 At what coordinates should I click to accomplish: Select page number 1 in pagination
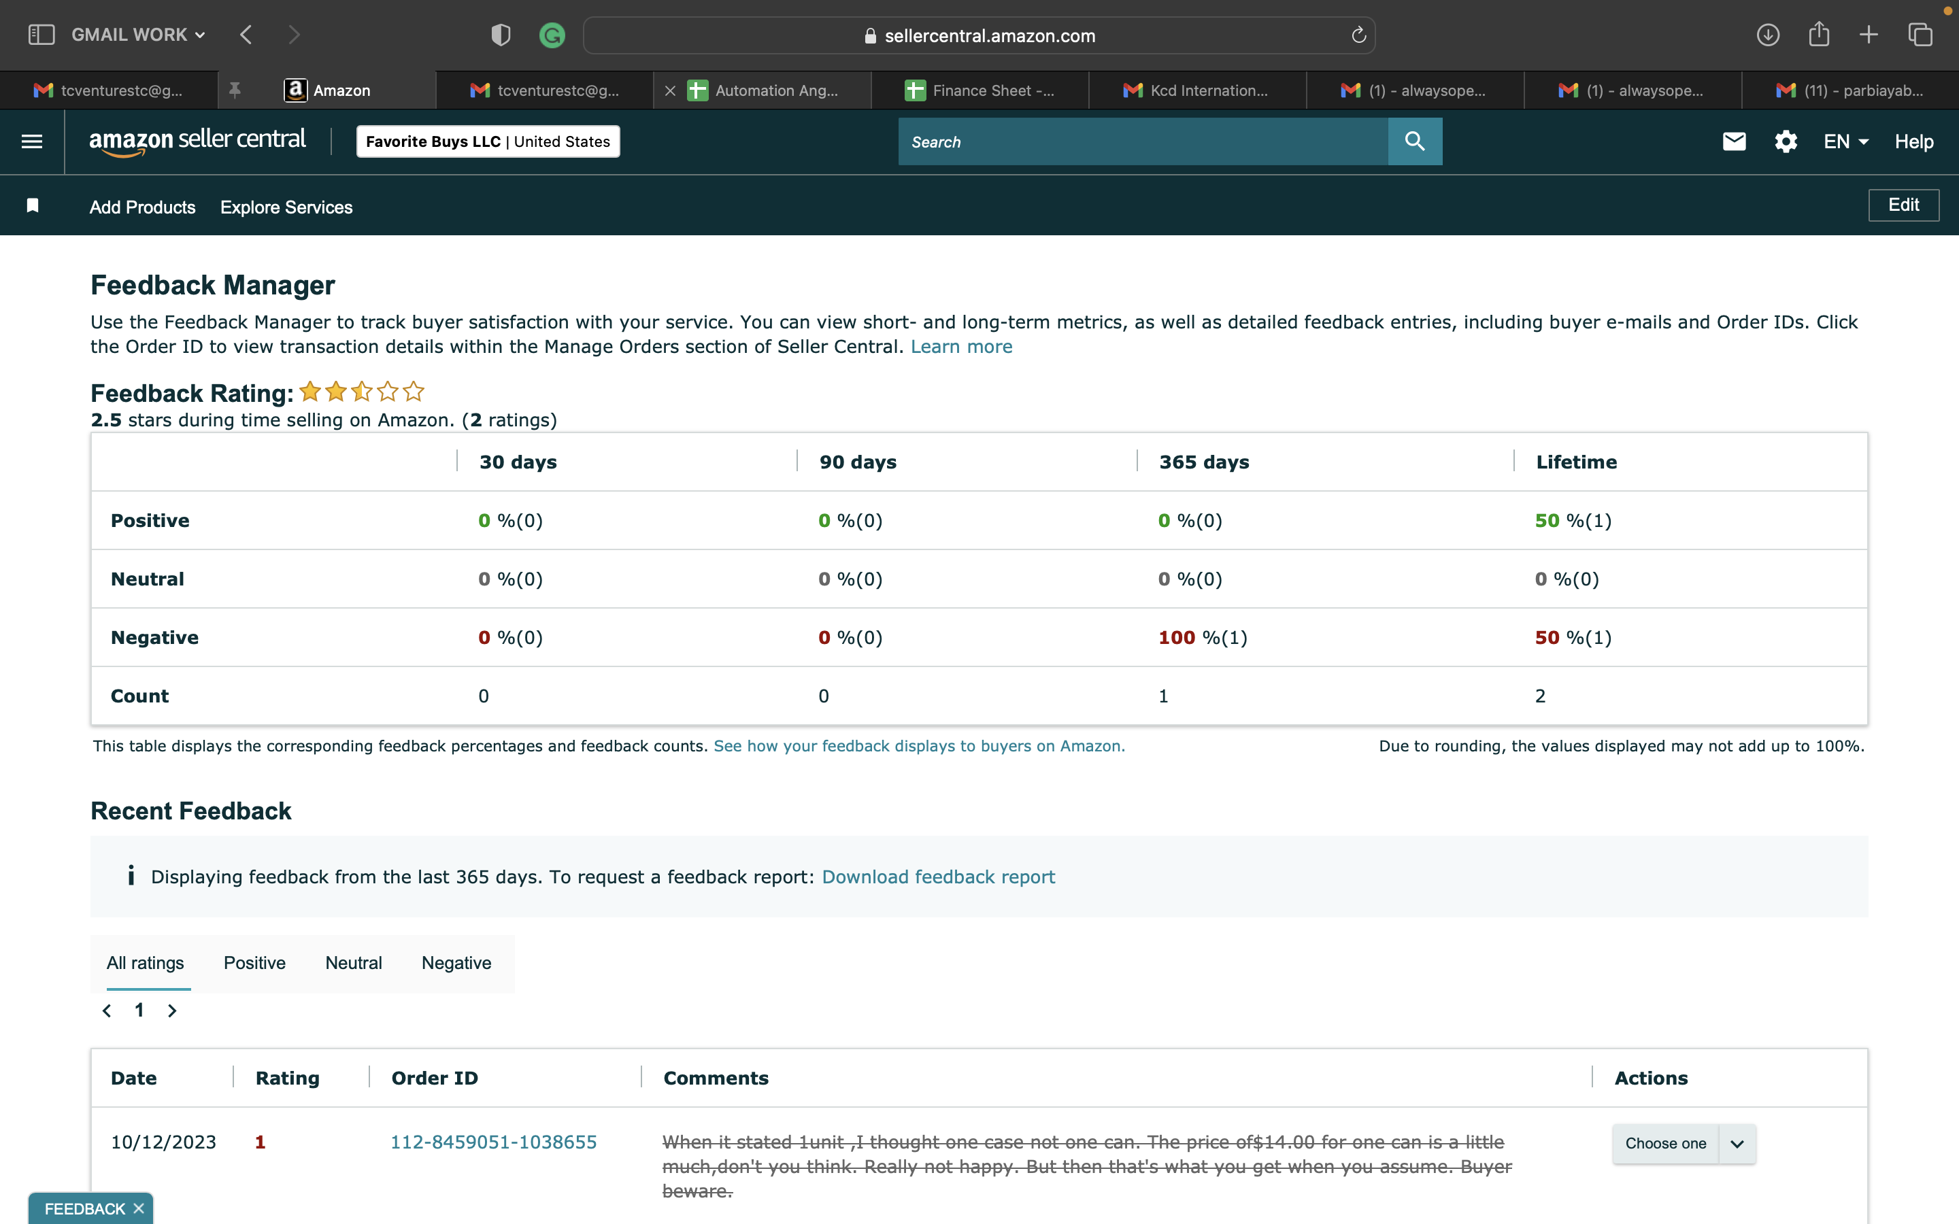pos(139,1010)
